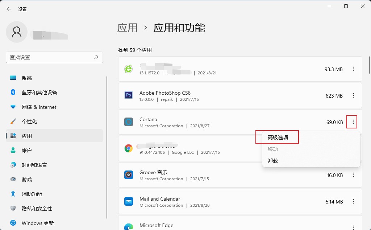Click the main page vertical scrollbar
Image resolution: width=371 pixels, height=230 pixels.
click(x=369, y=65)
